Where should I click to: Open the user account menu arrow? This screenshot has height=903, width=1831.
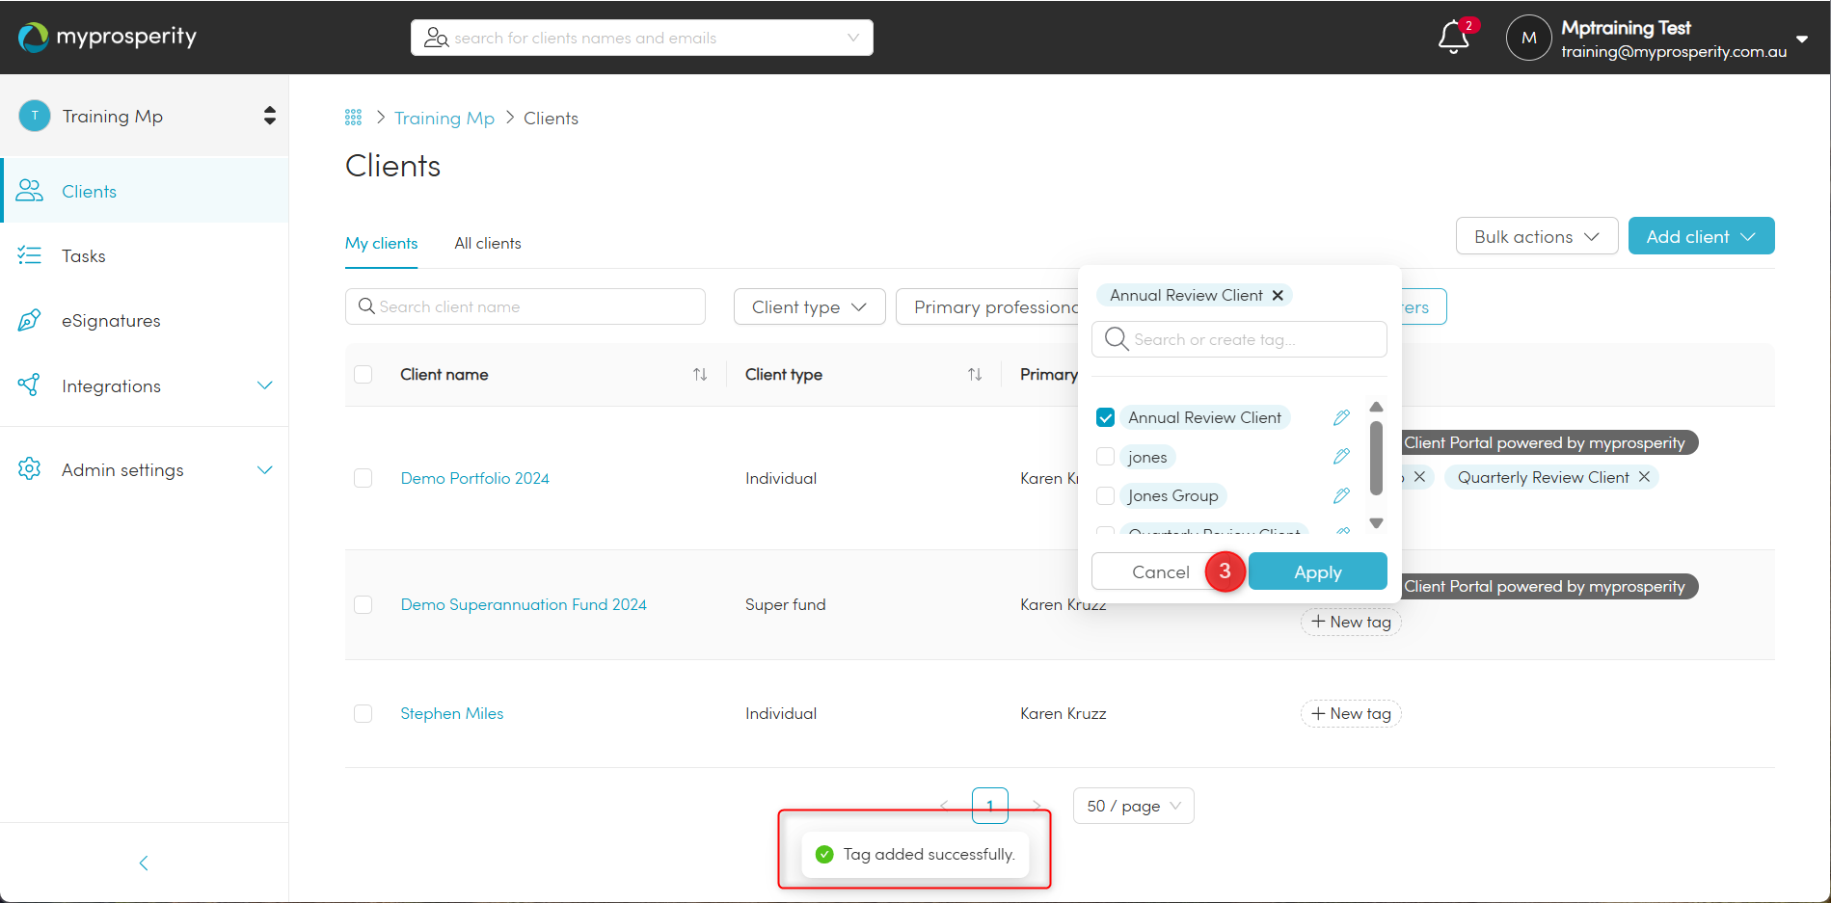(1802, 39)
